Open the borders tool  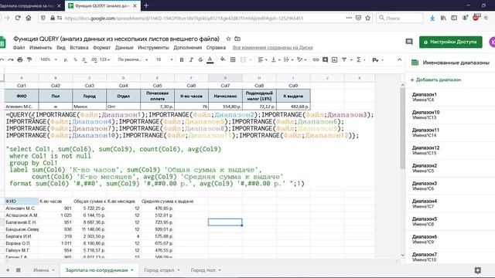(x=233, y=59)
